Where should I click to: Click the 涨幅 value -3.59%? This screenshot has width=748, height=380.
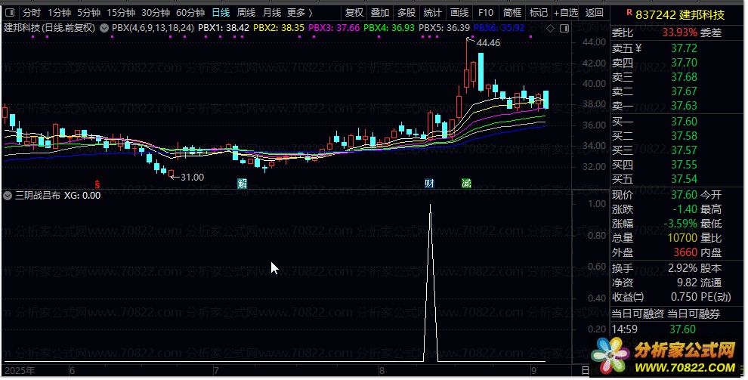[680, 224]
